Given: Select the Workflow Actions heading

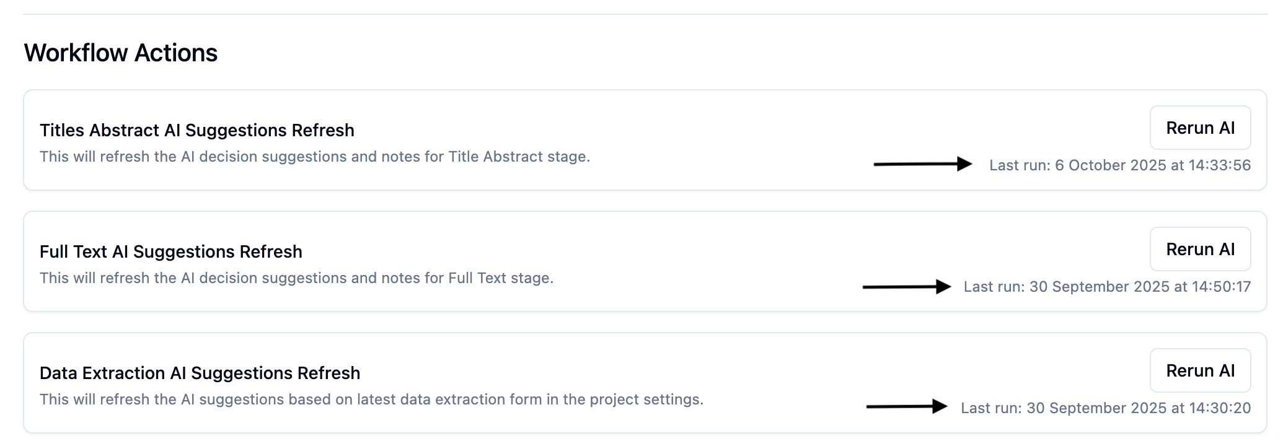Looking at the screenshot, I should (121, 53).
